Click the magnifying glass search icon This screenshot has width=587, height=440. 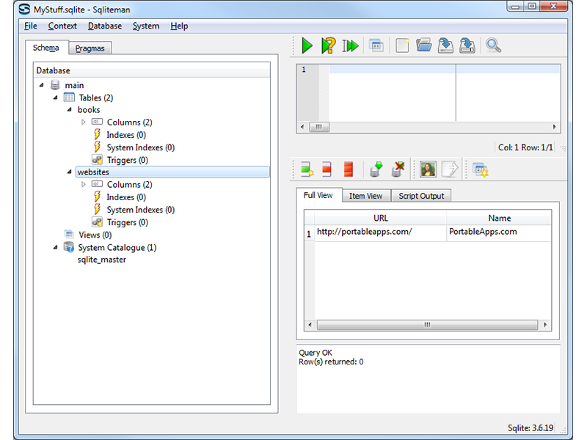(x=493, y=45)
